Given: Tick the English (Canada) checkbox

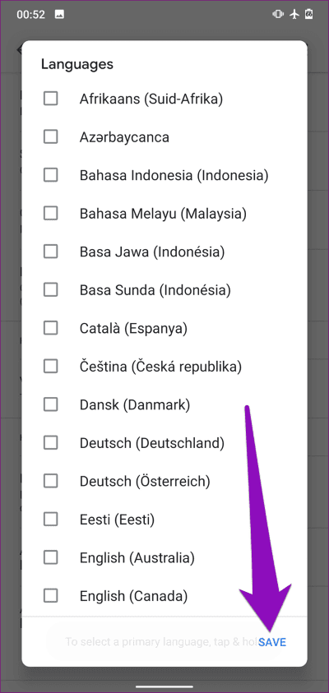Looking at the screenshot, I should pos(50,596).
